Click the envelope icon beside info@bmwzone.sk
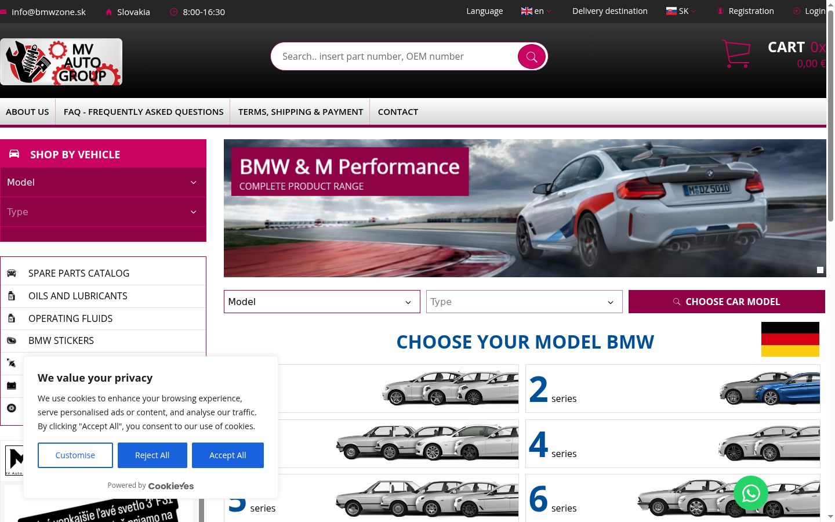This screenshot has width=835, height=522. point(3,12)
